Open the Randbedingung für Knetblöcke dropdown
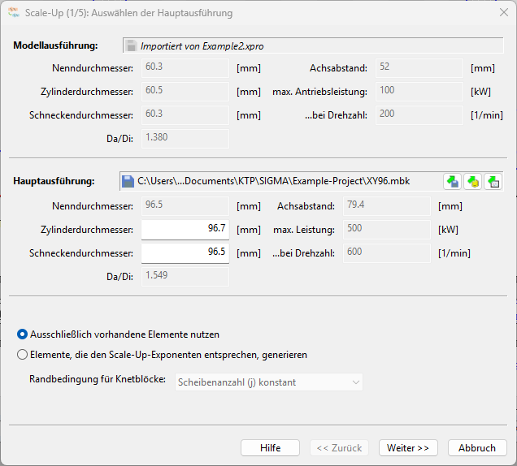The image size is (517, 466). point(269,382)
